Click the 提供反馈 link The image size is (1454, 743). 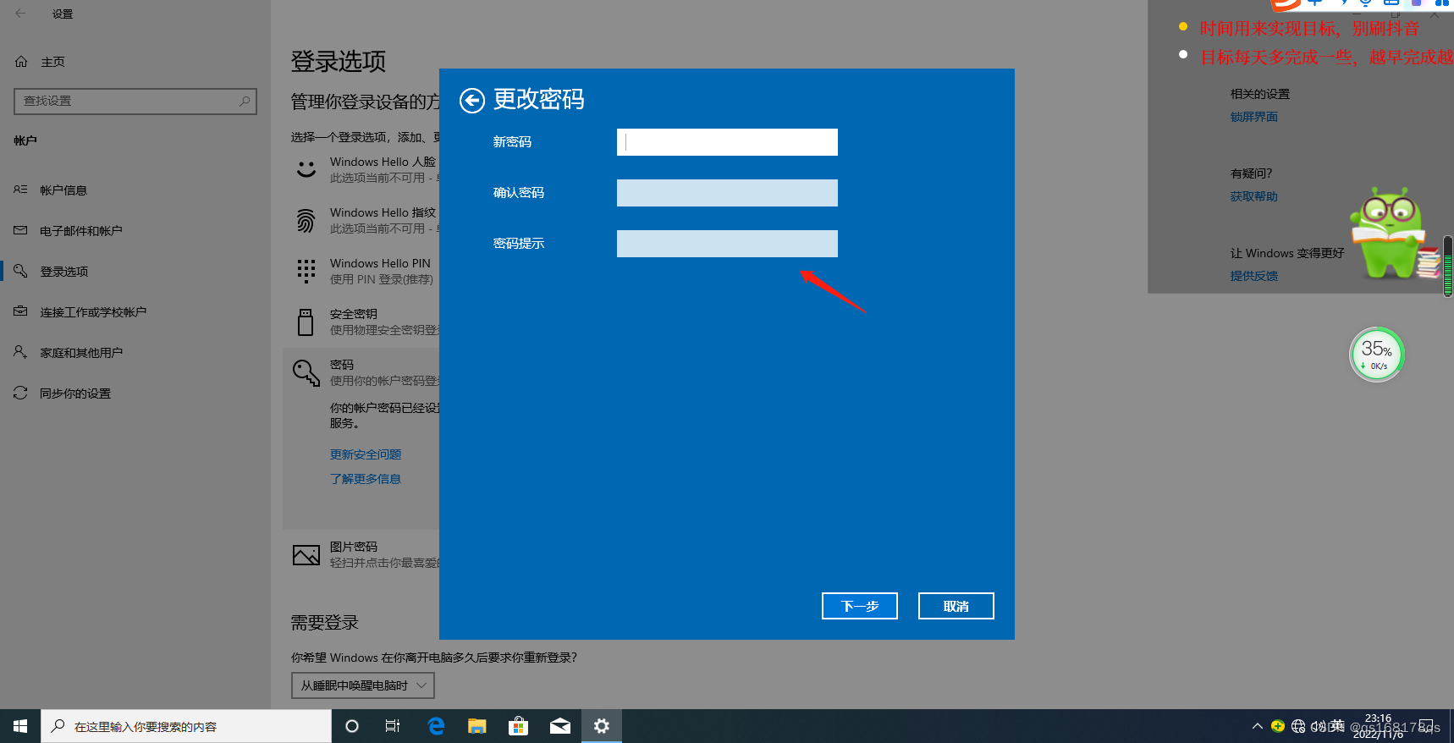coord(1254,276)
